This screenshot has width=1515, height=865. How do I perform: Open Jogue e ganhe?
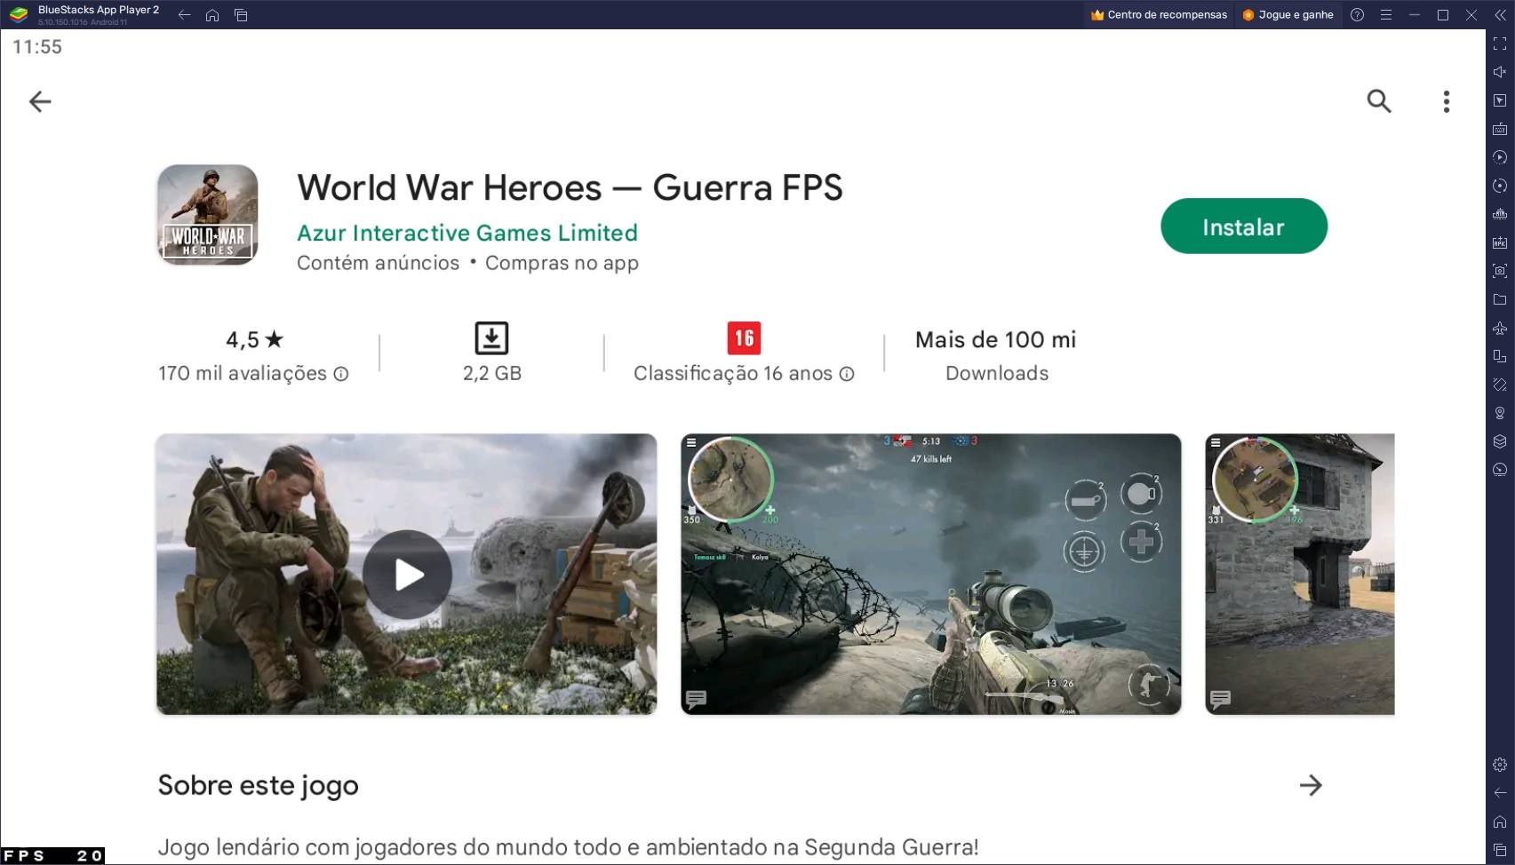click(x=1288, y=14)
